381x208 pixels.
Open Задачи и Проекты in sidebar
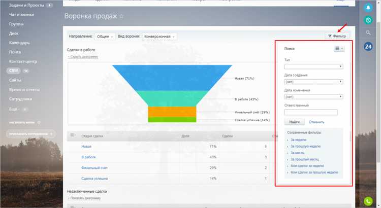(x=26, y=6)
